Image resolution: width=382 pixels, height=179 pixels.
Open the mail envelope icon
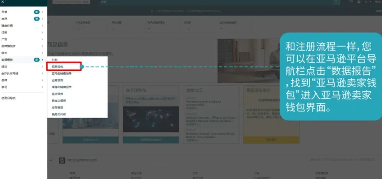[x=351, y=2]
